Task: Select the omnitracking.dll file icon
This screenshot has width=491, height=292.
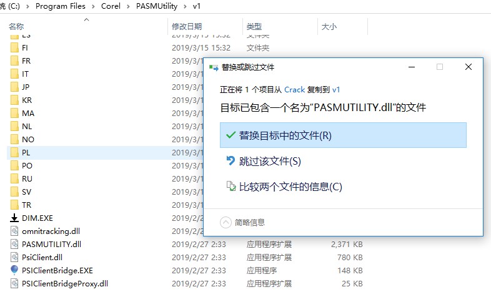Action: (15, 231)
